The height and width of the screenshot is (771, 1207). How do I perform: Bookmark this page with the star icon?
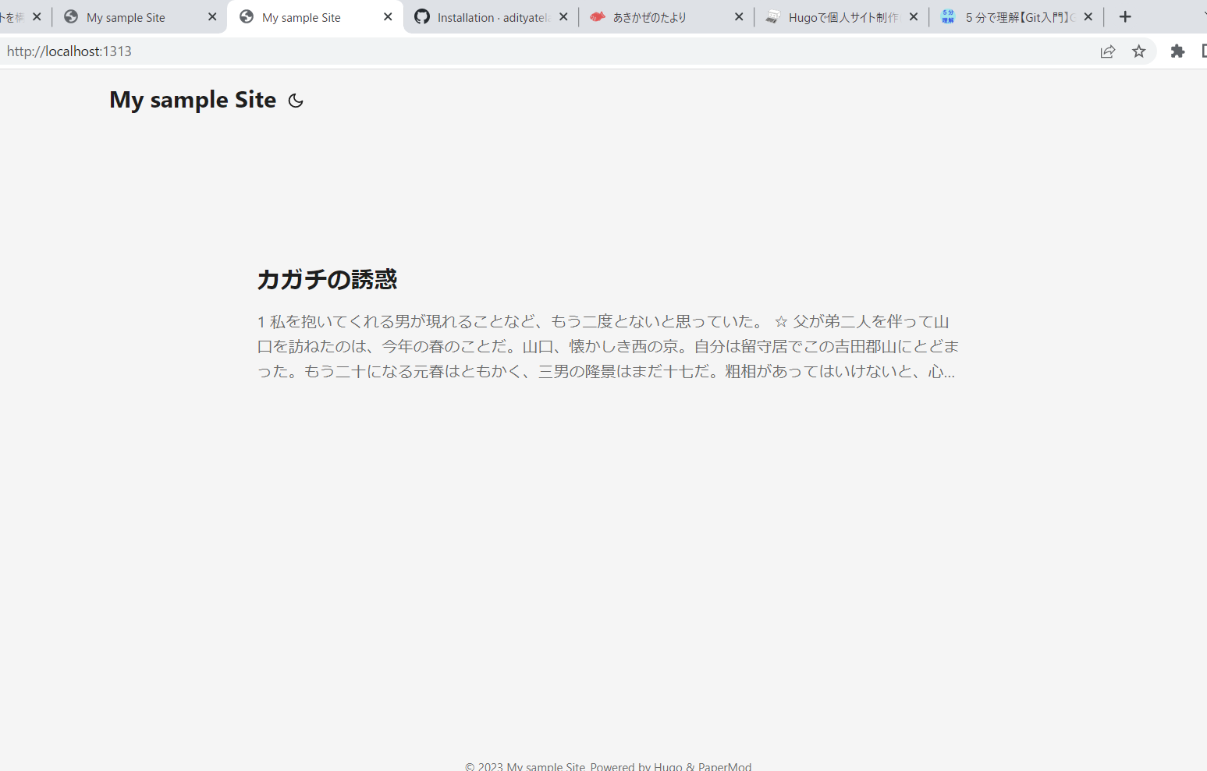point(1139,51)
